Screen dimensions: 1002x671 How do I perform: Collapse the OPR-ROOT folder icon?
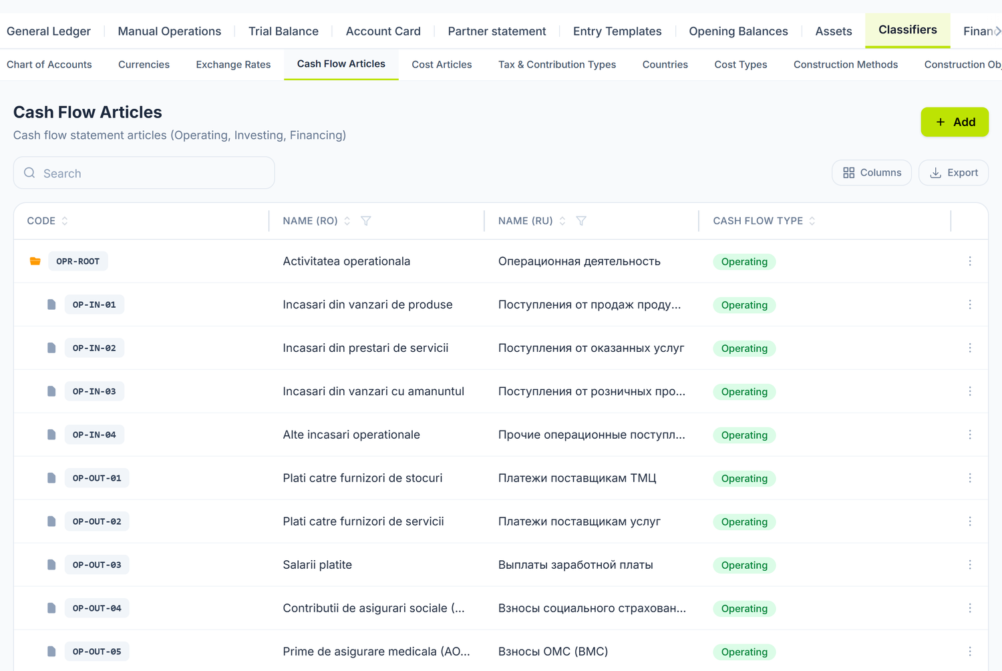(35, 261)
